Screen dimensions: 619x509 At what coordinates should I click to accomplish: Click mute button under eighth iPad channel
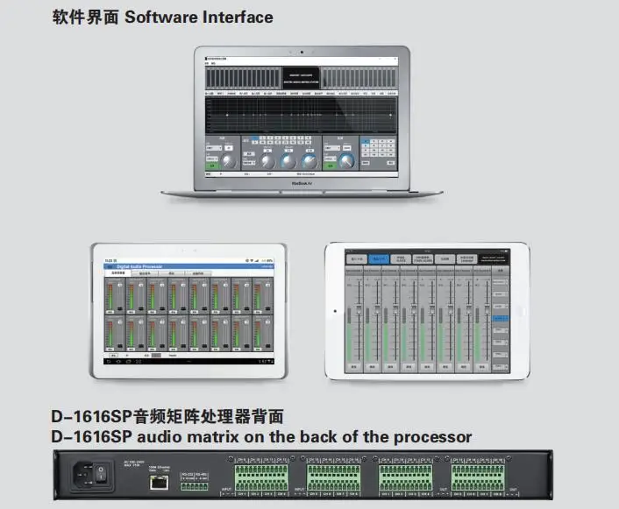(482, 367)
